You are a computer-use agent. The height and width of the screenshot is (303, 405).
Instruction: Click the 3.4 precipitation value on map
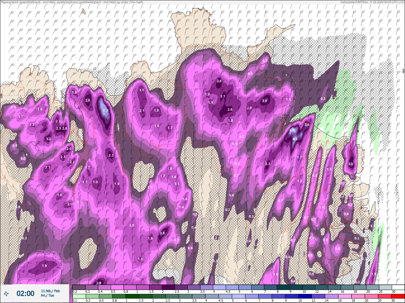307,125
